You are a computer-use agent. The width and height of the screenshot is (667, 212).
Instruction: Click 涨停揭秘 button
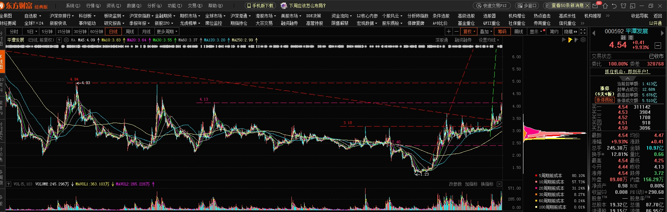point(605,100)
